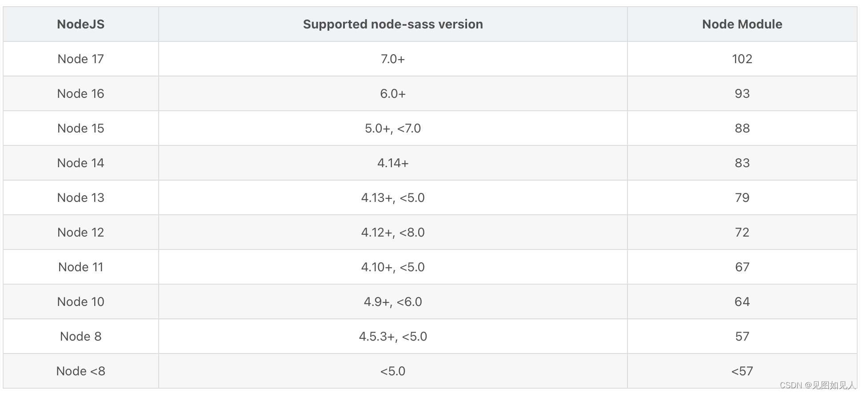Image resolution: width=863 pixels, height=394 pixels.
Task: Select the Node 12 cell
Action: coord(80,233)
